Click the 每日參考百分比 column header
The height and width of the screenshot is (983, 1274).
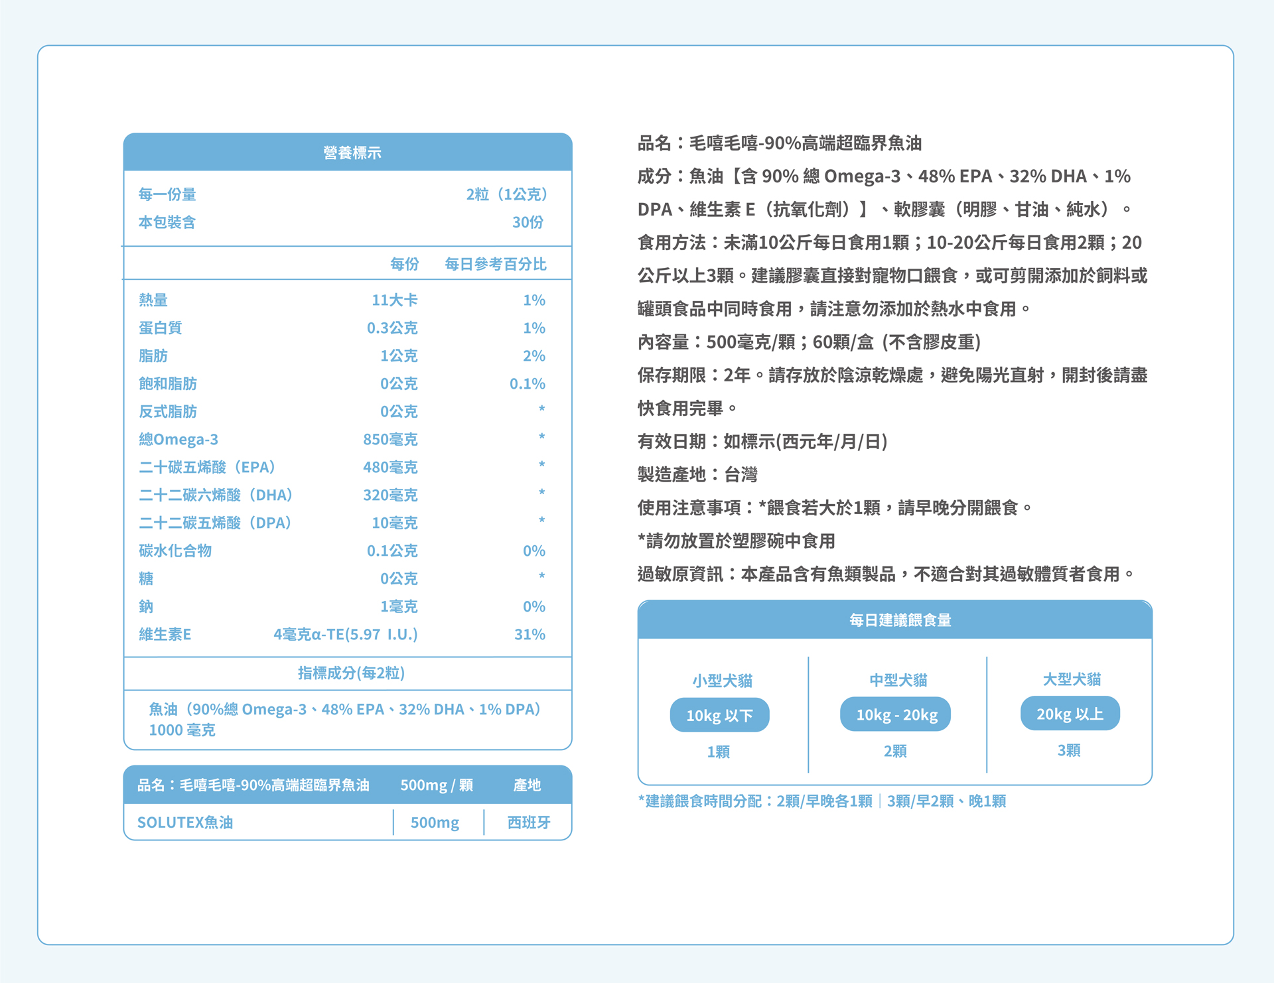[496, 264]
